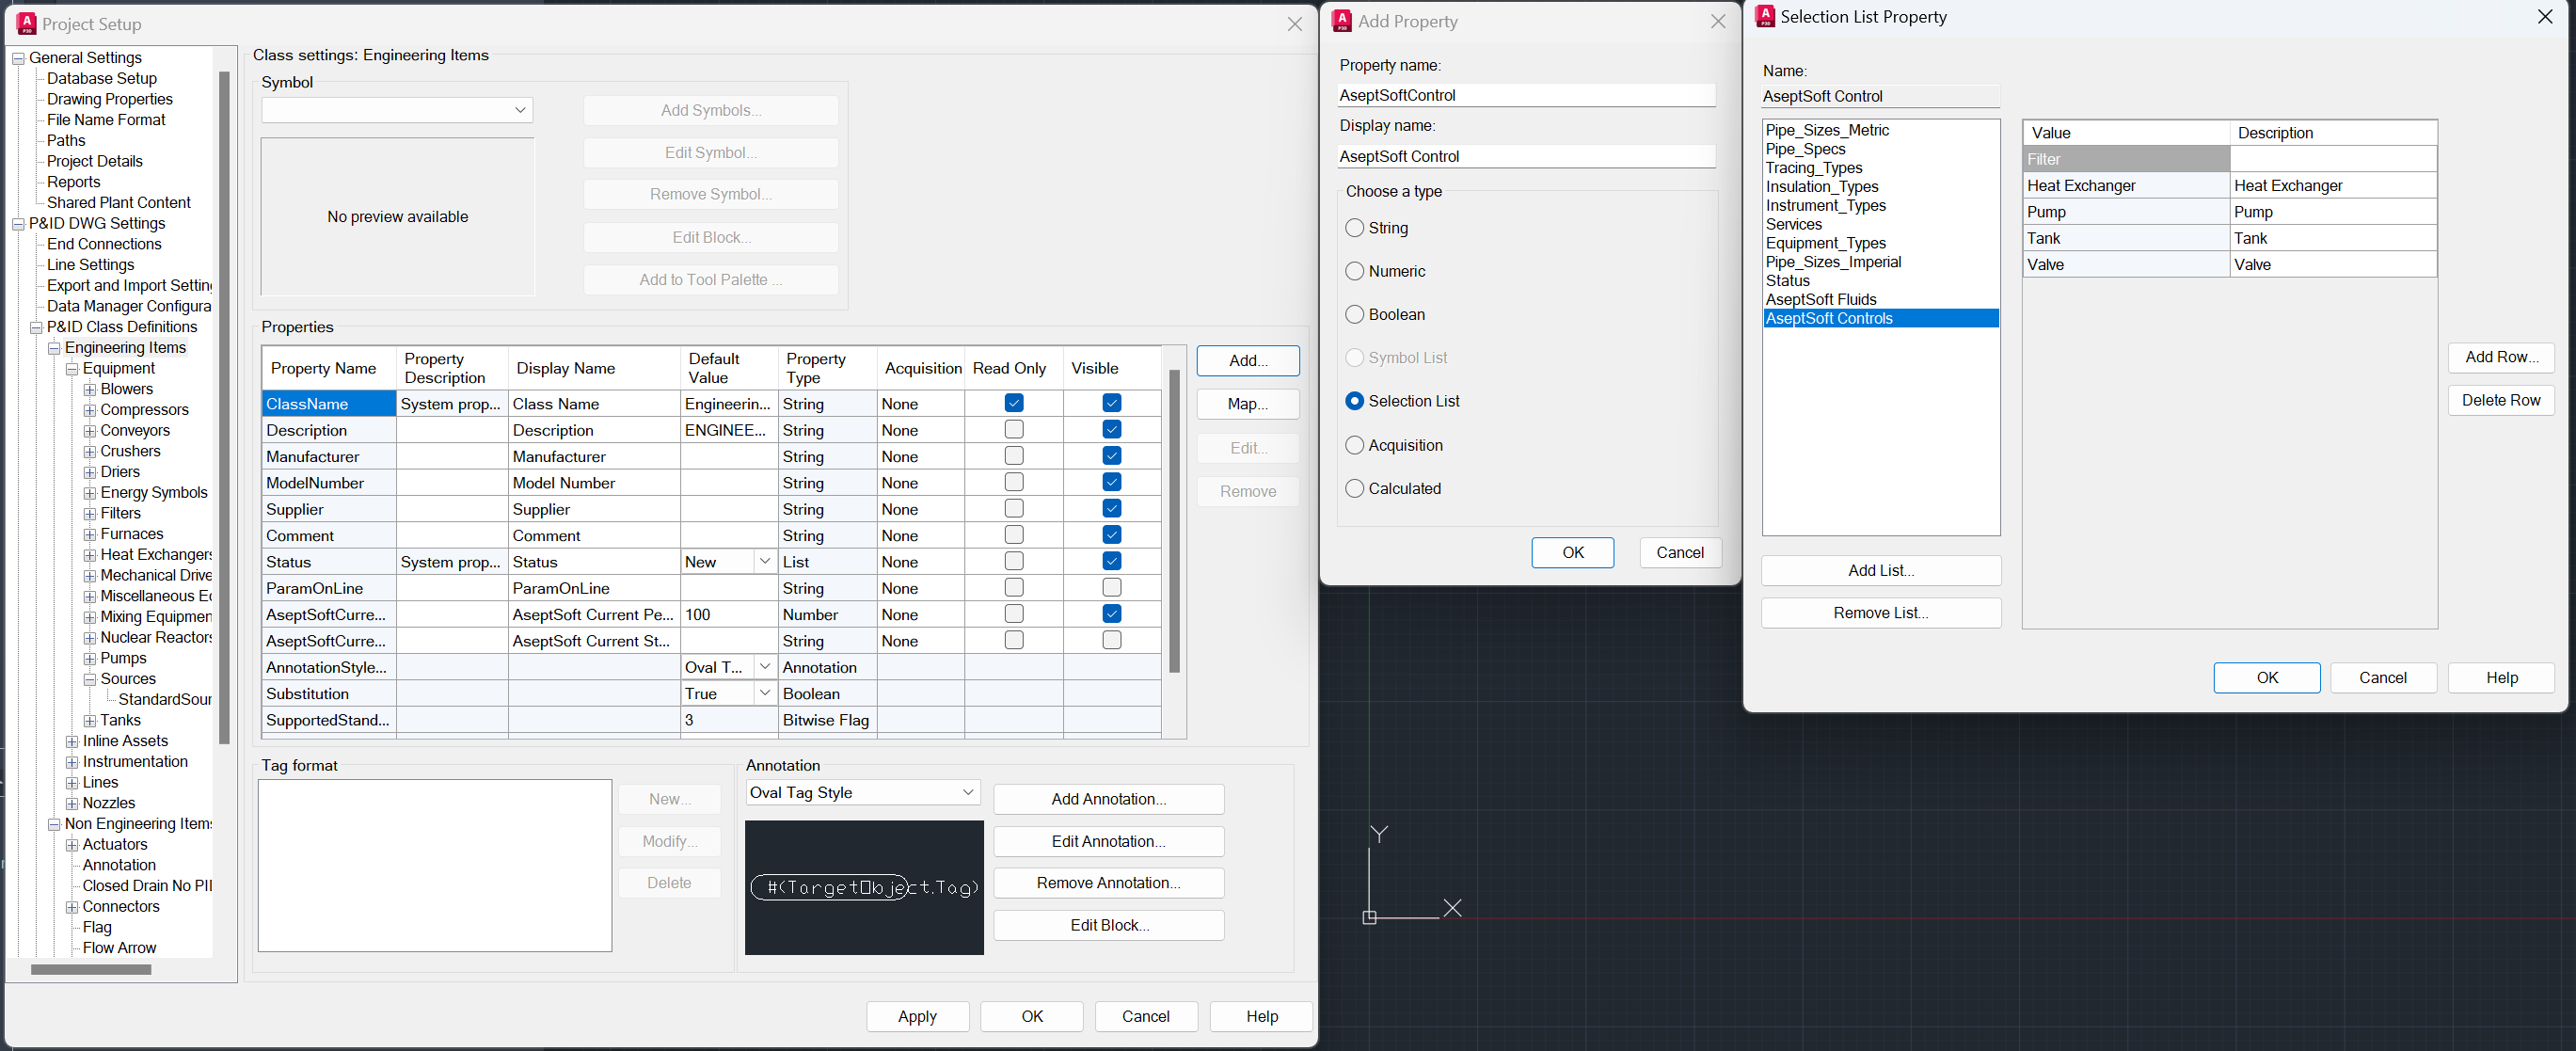This screenshot has width=2576, height=1051.
Task: Select Paths under General Settings
Action: coord(66,140)
